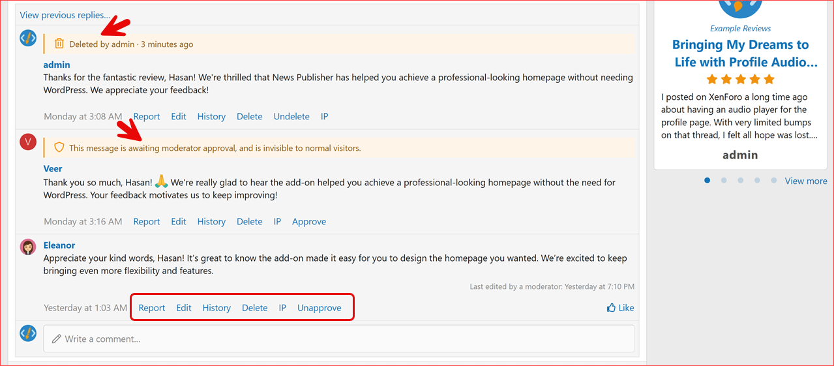Open Eleanor's avatar picture

pos(28,247)
